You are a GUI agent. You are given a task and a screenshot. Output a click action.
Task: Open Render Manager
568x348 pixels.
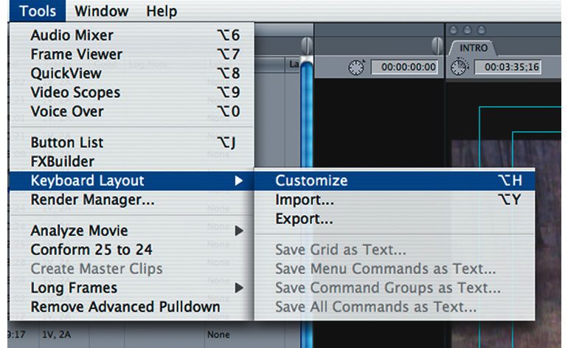(92, 200)
